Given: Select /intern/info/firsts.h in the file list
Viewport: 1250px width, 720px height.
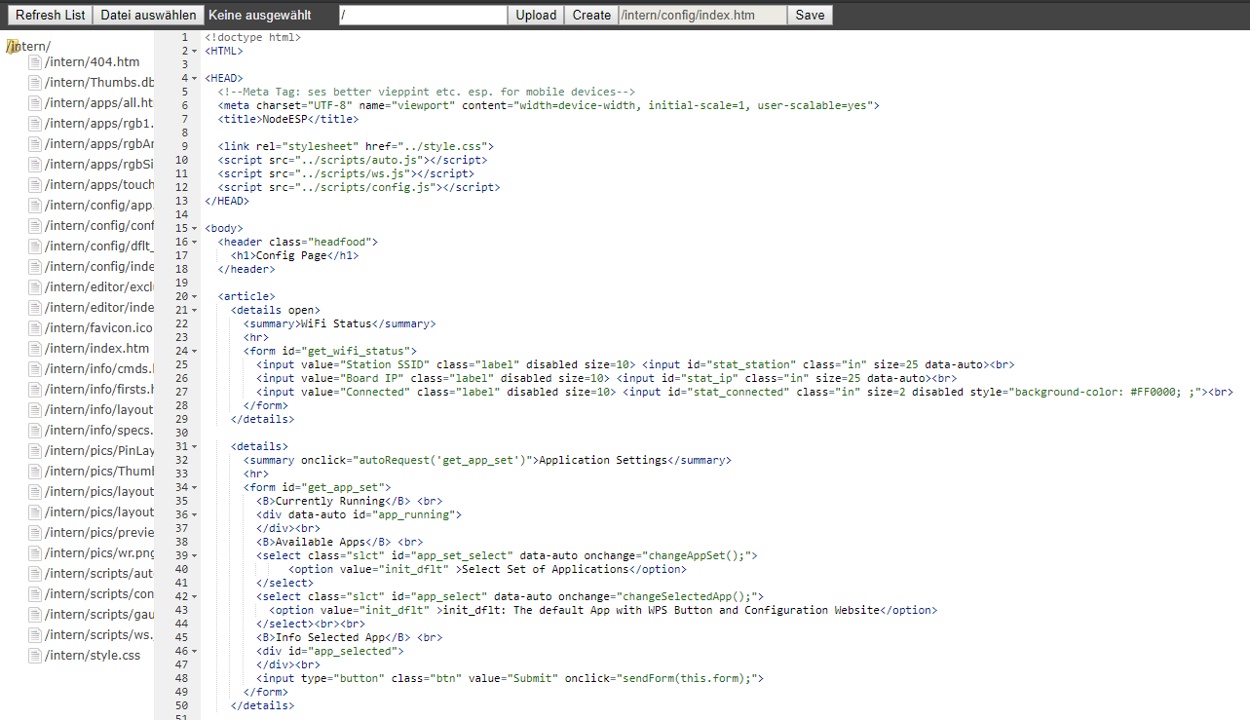Looking at the screenshot, I should pyautogui.click(x=99, y=390).
